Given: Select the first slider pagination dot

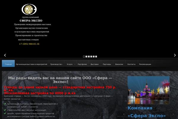Looking at the screenshot, I should point(84,57).
